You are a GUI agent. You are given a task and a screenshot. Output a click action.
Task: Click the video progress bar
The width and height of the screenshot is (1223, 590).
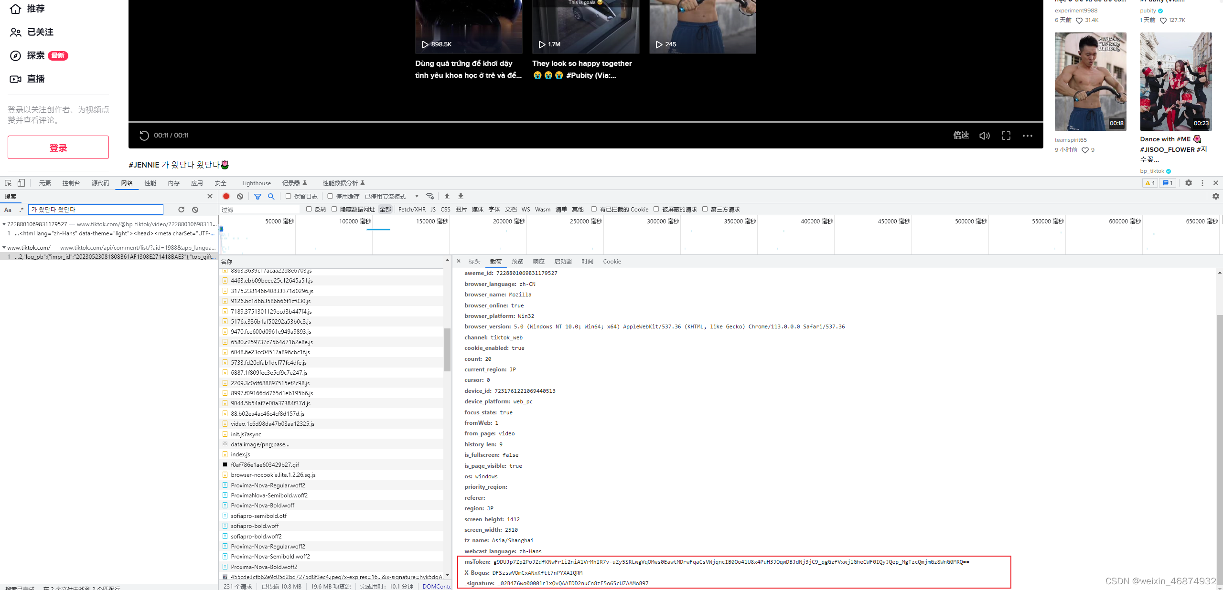[585, 122]
